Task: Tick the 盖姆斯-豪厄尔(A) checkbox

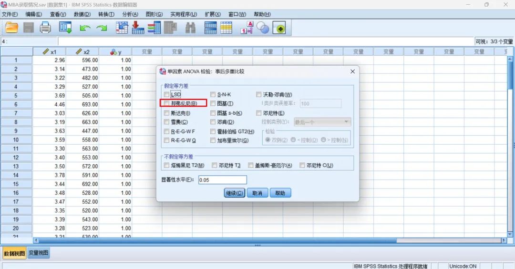Action: click(251, 165)
